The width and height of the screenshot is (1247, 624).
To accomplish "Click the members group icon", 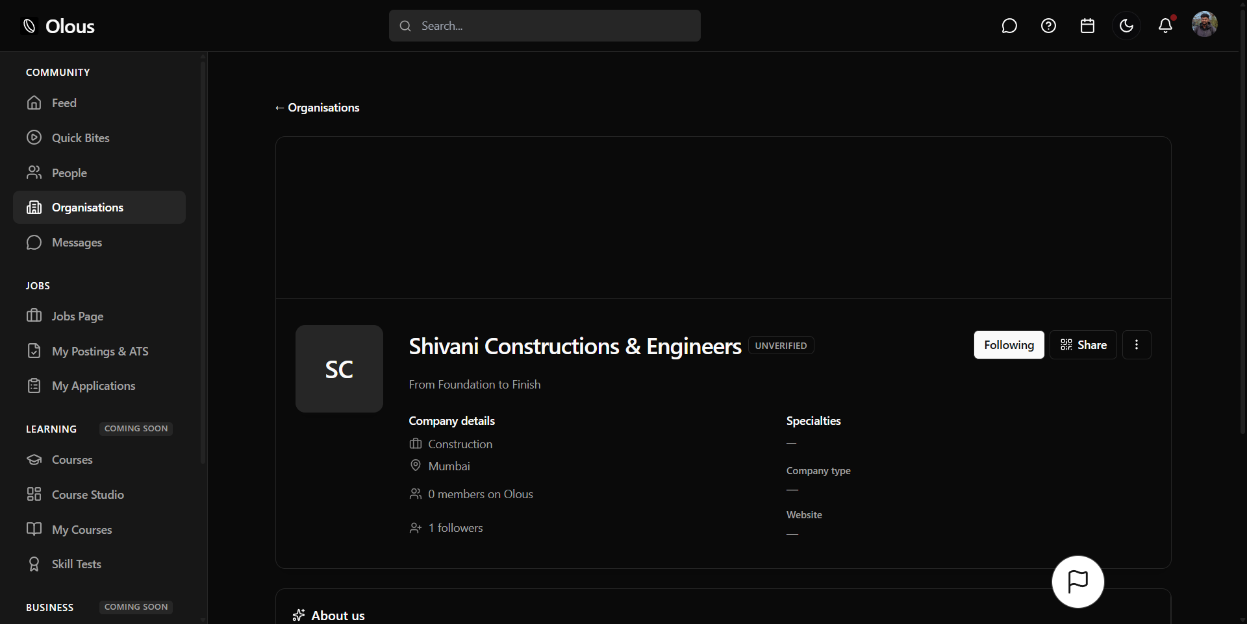I will (x=416, y=494).
